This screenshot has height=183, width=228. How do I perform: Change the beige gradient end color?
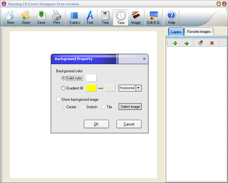[x=110, y=88]
